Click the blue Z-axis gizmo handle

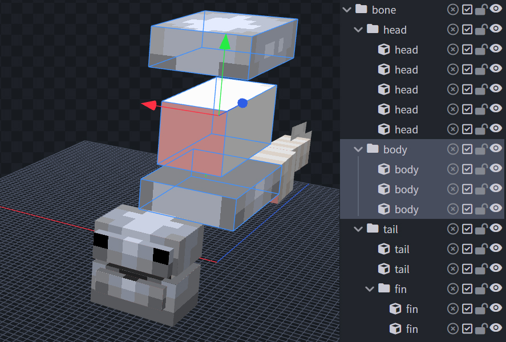click(x=242, y=103)
